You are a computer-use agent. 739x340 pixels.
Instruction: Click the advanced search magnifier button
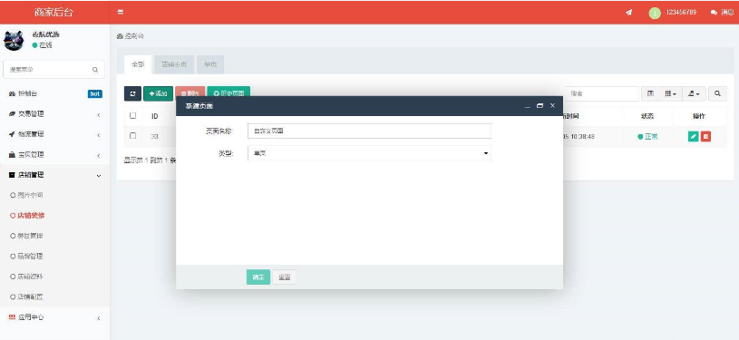[717, 94]
